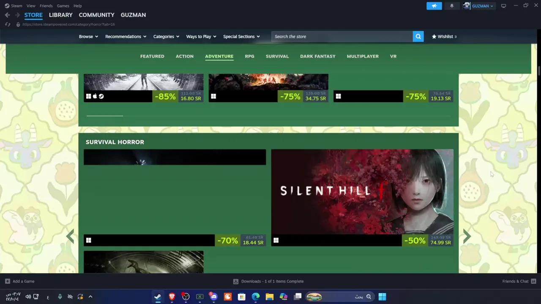Open the Friends menu
This screenshot has height=304, width=541.
point(46,6)
